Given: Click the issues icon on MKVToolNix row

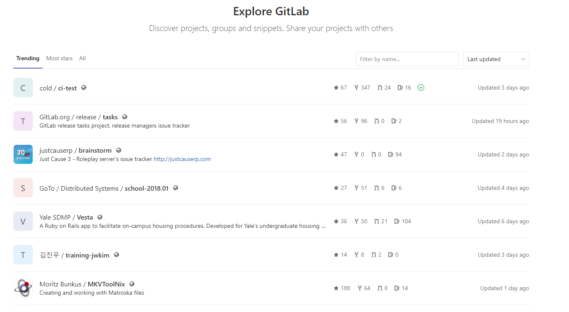Looking at the screenshot, I should tap(397, 288).
